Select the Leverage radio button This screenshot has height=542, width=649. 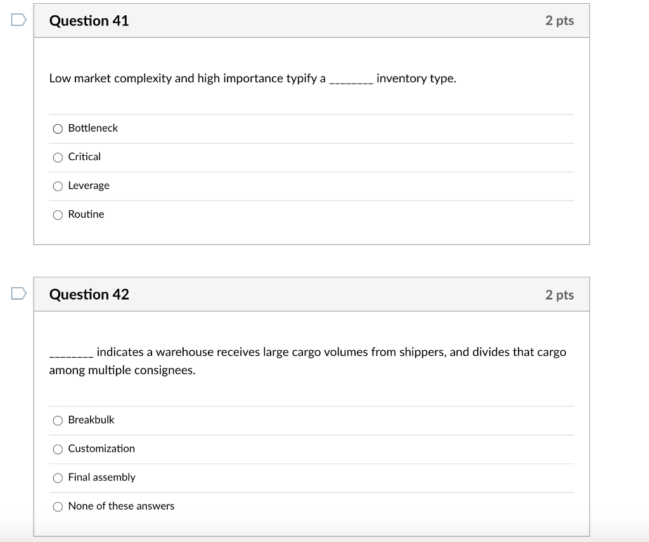[x=58, y=186]
